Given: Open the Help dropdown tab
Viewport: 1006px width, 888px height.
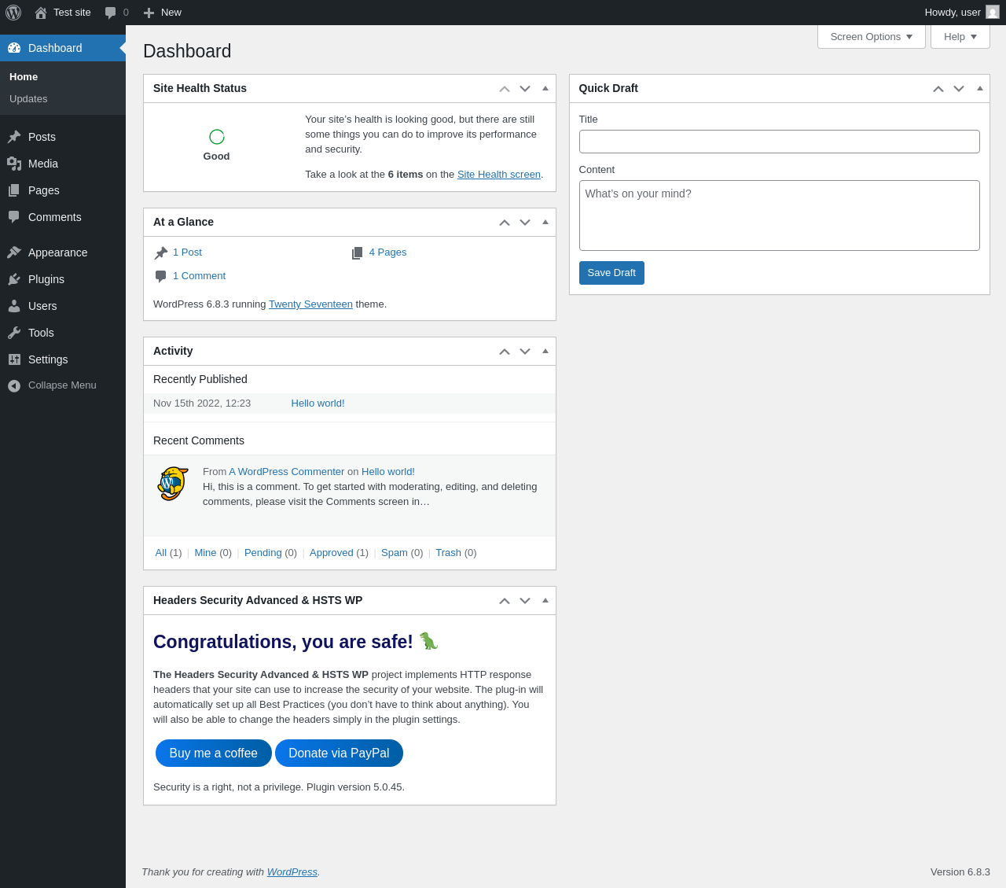Looking at the screenshot, I should coord(960,37).
